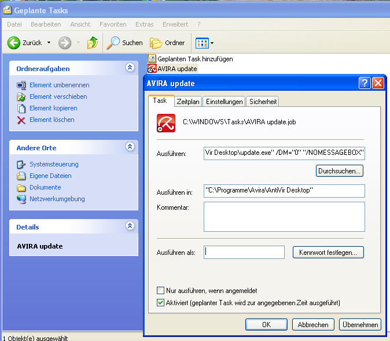Click the Ansichten view icon
This screenshot has width=390, height=341.
tap(202, 43)
